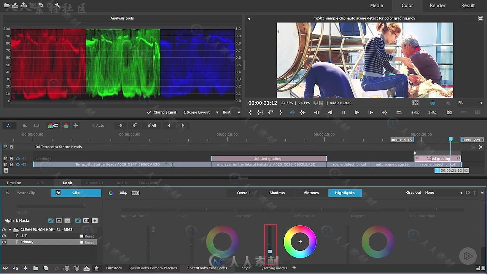Click the keyframe diamond icon in timeline toolbar
Viewport: 487px width, 274px height.
(x=121, y=125)
